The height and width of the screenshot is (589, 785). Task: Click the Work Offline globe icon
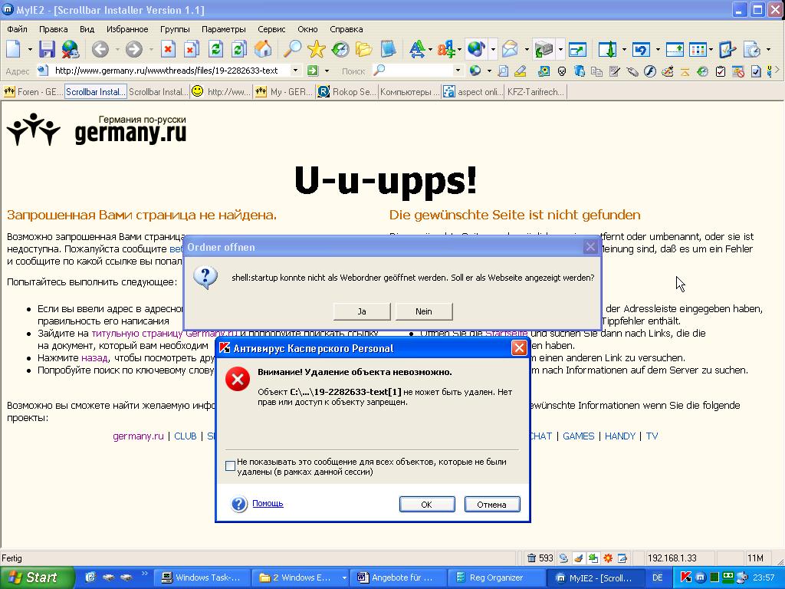coord(70,49)
